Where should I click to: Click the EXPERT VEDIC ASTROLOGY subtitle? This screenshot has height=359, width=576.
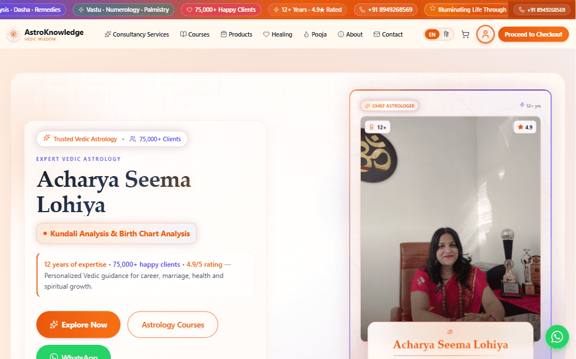pos(78,159)
